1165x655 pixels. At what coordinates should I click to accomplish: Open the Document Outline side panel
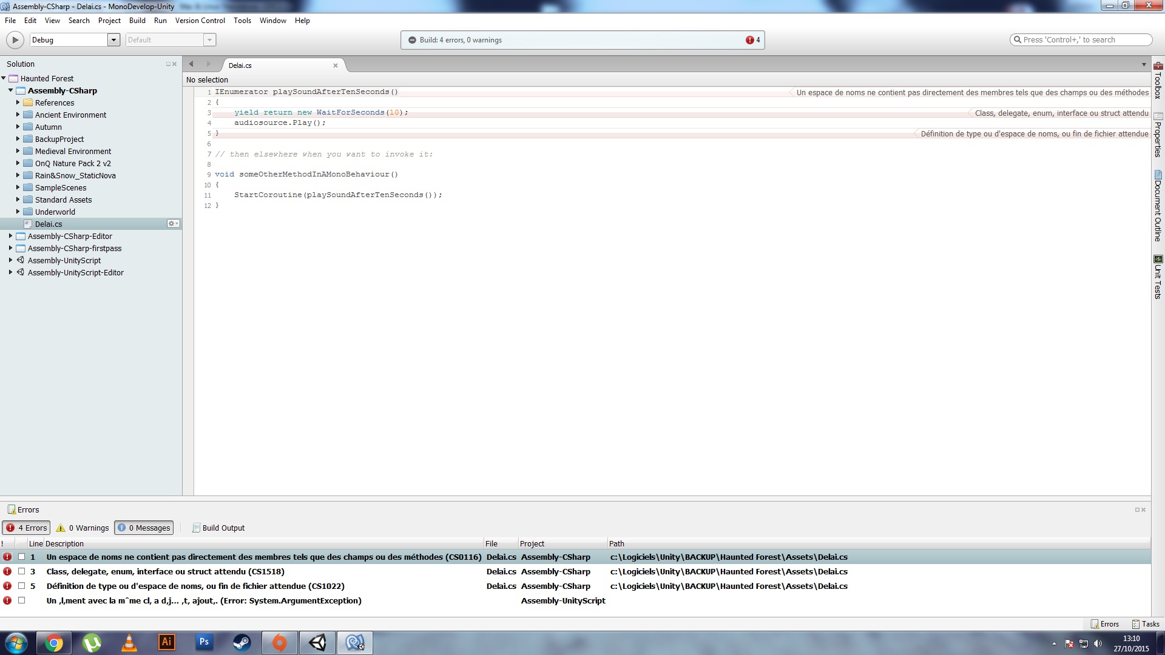point(1158,206)
